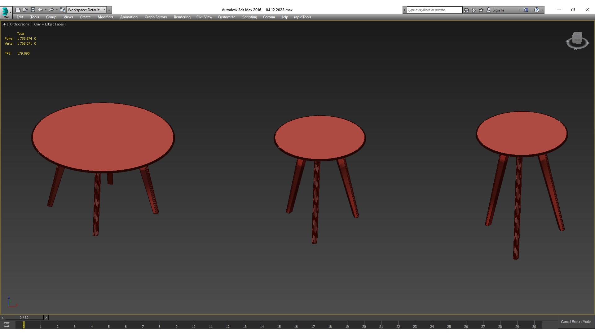The image size is (595, 335).
Task: Click the Cancel Expert Mode button
Action: 575,322
